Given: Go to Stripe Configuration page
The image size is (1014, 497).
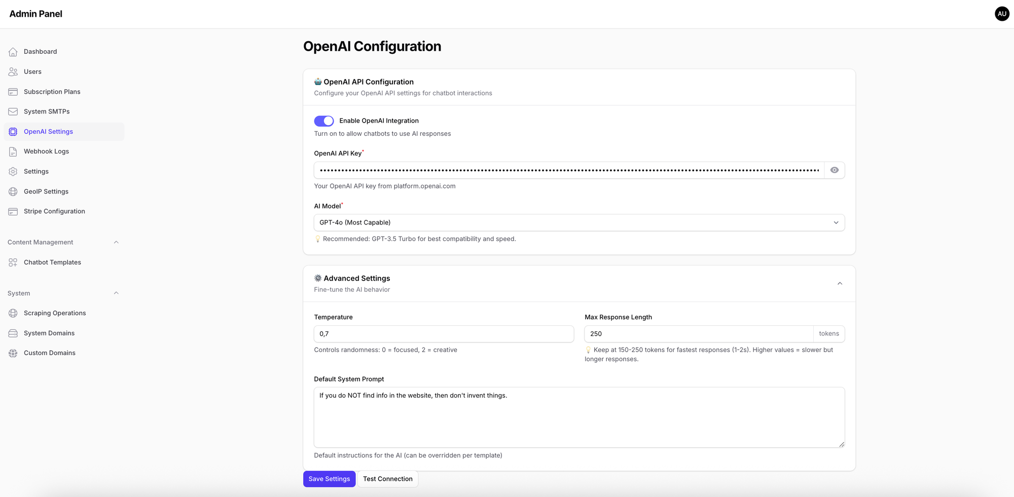Looking at the screenshot, I should pos(54,211).
